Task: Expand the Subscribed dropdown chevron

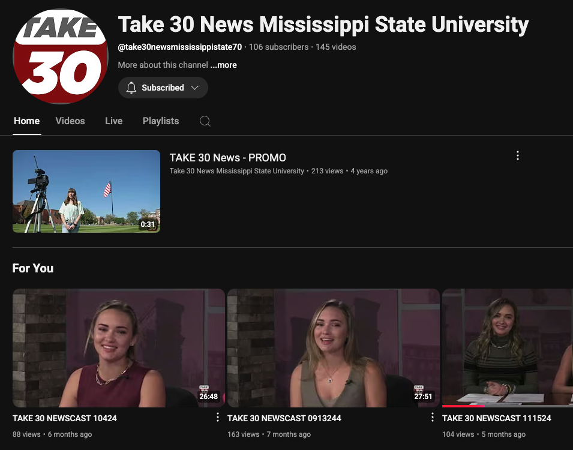Action: (x=195, y=88)
